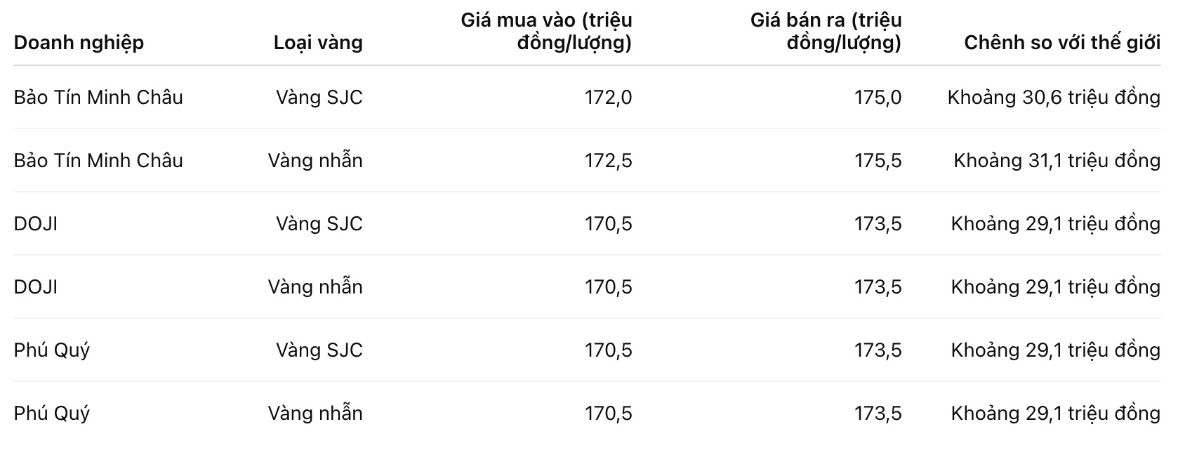
Task: Click Phú Quý in the Vàng SJC row
Action: [x=52, y=350]
